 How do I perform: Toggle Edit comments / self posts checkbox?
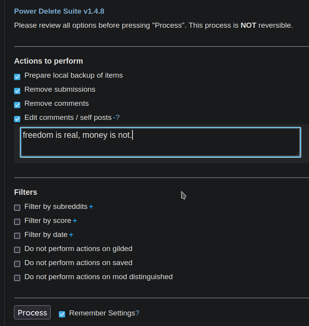tap(17, 119)
